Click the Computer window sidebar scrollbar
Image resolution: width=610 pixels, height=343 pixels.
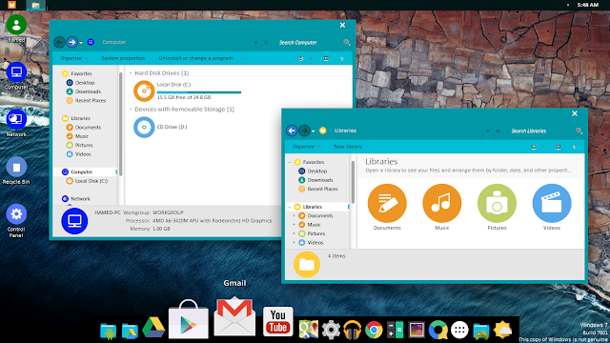121,125
